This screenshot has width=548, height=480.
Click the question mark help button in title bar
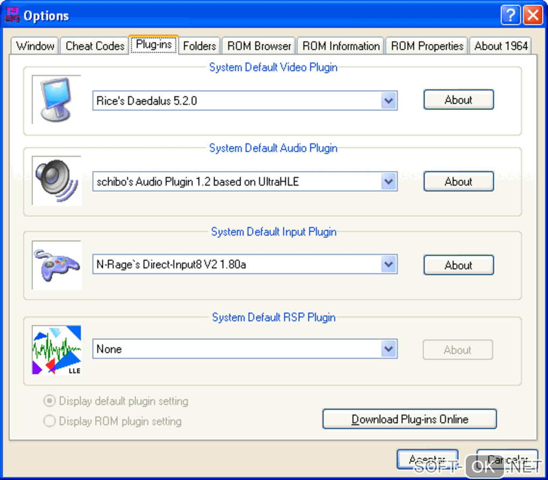(x=510, y=15)
